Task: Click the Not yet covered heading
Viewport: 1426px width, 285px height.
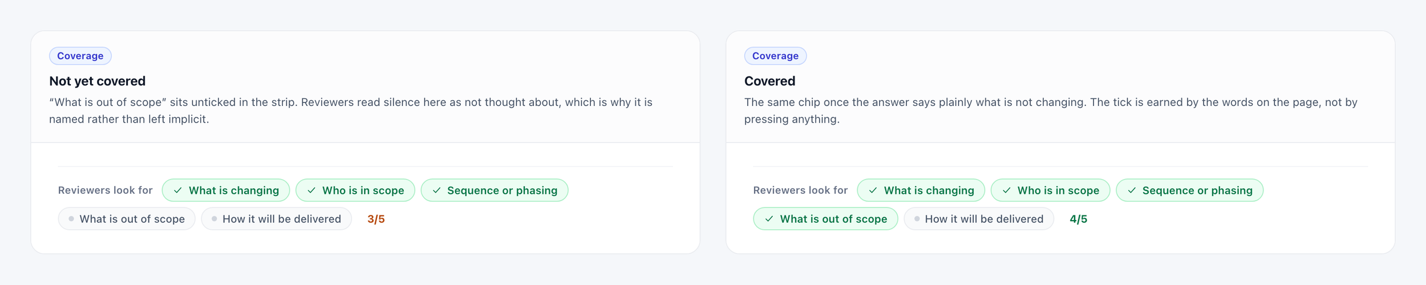Action: tap(98, 81)
